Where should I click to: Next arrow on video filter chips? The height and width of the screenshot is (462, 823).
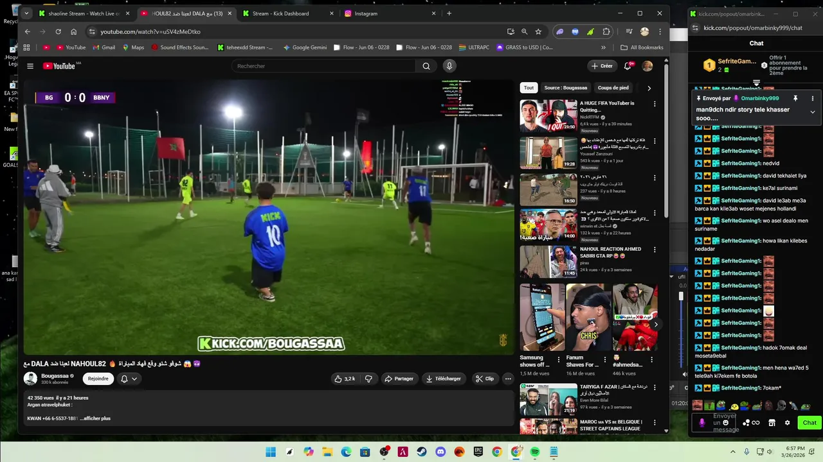pos(649,88)
